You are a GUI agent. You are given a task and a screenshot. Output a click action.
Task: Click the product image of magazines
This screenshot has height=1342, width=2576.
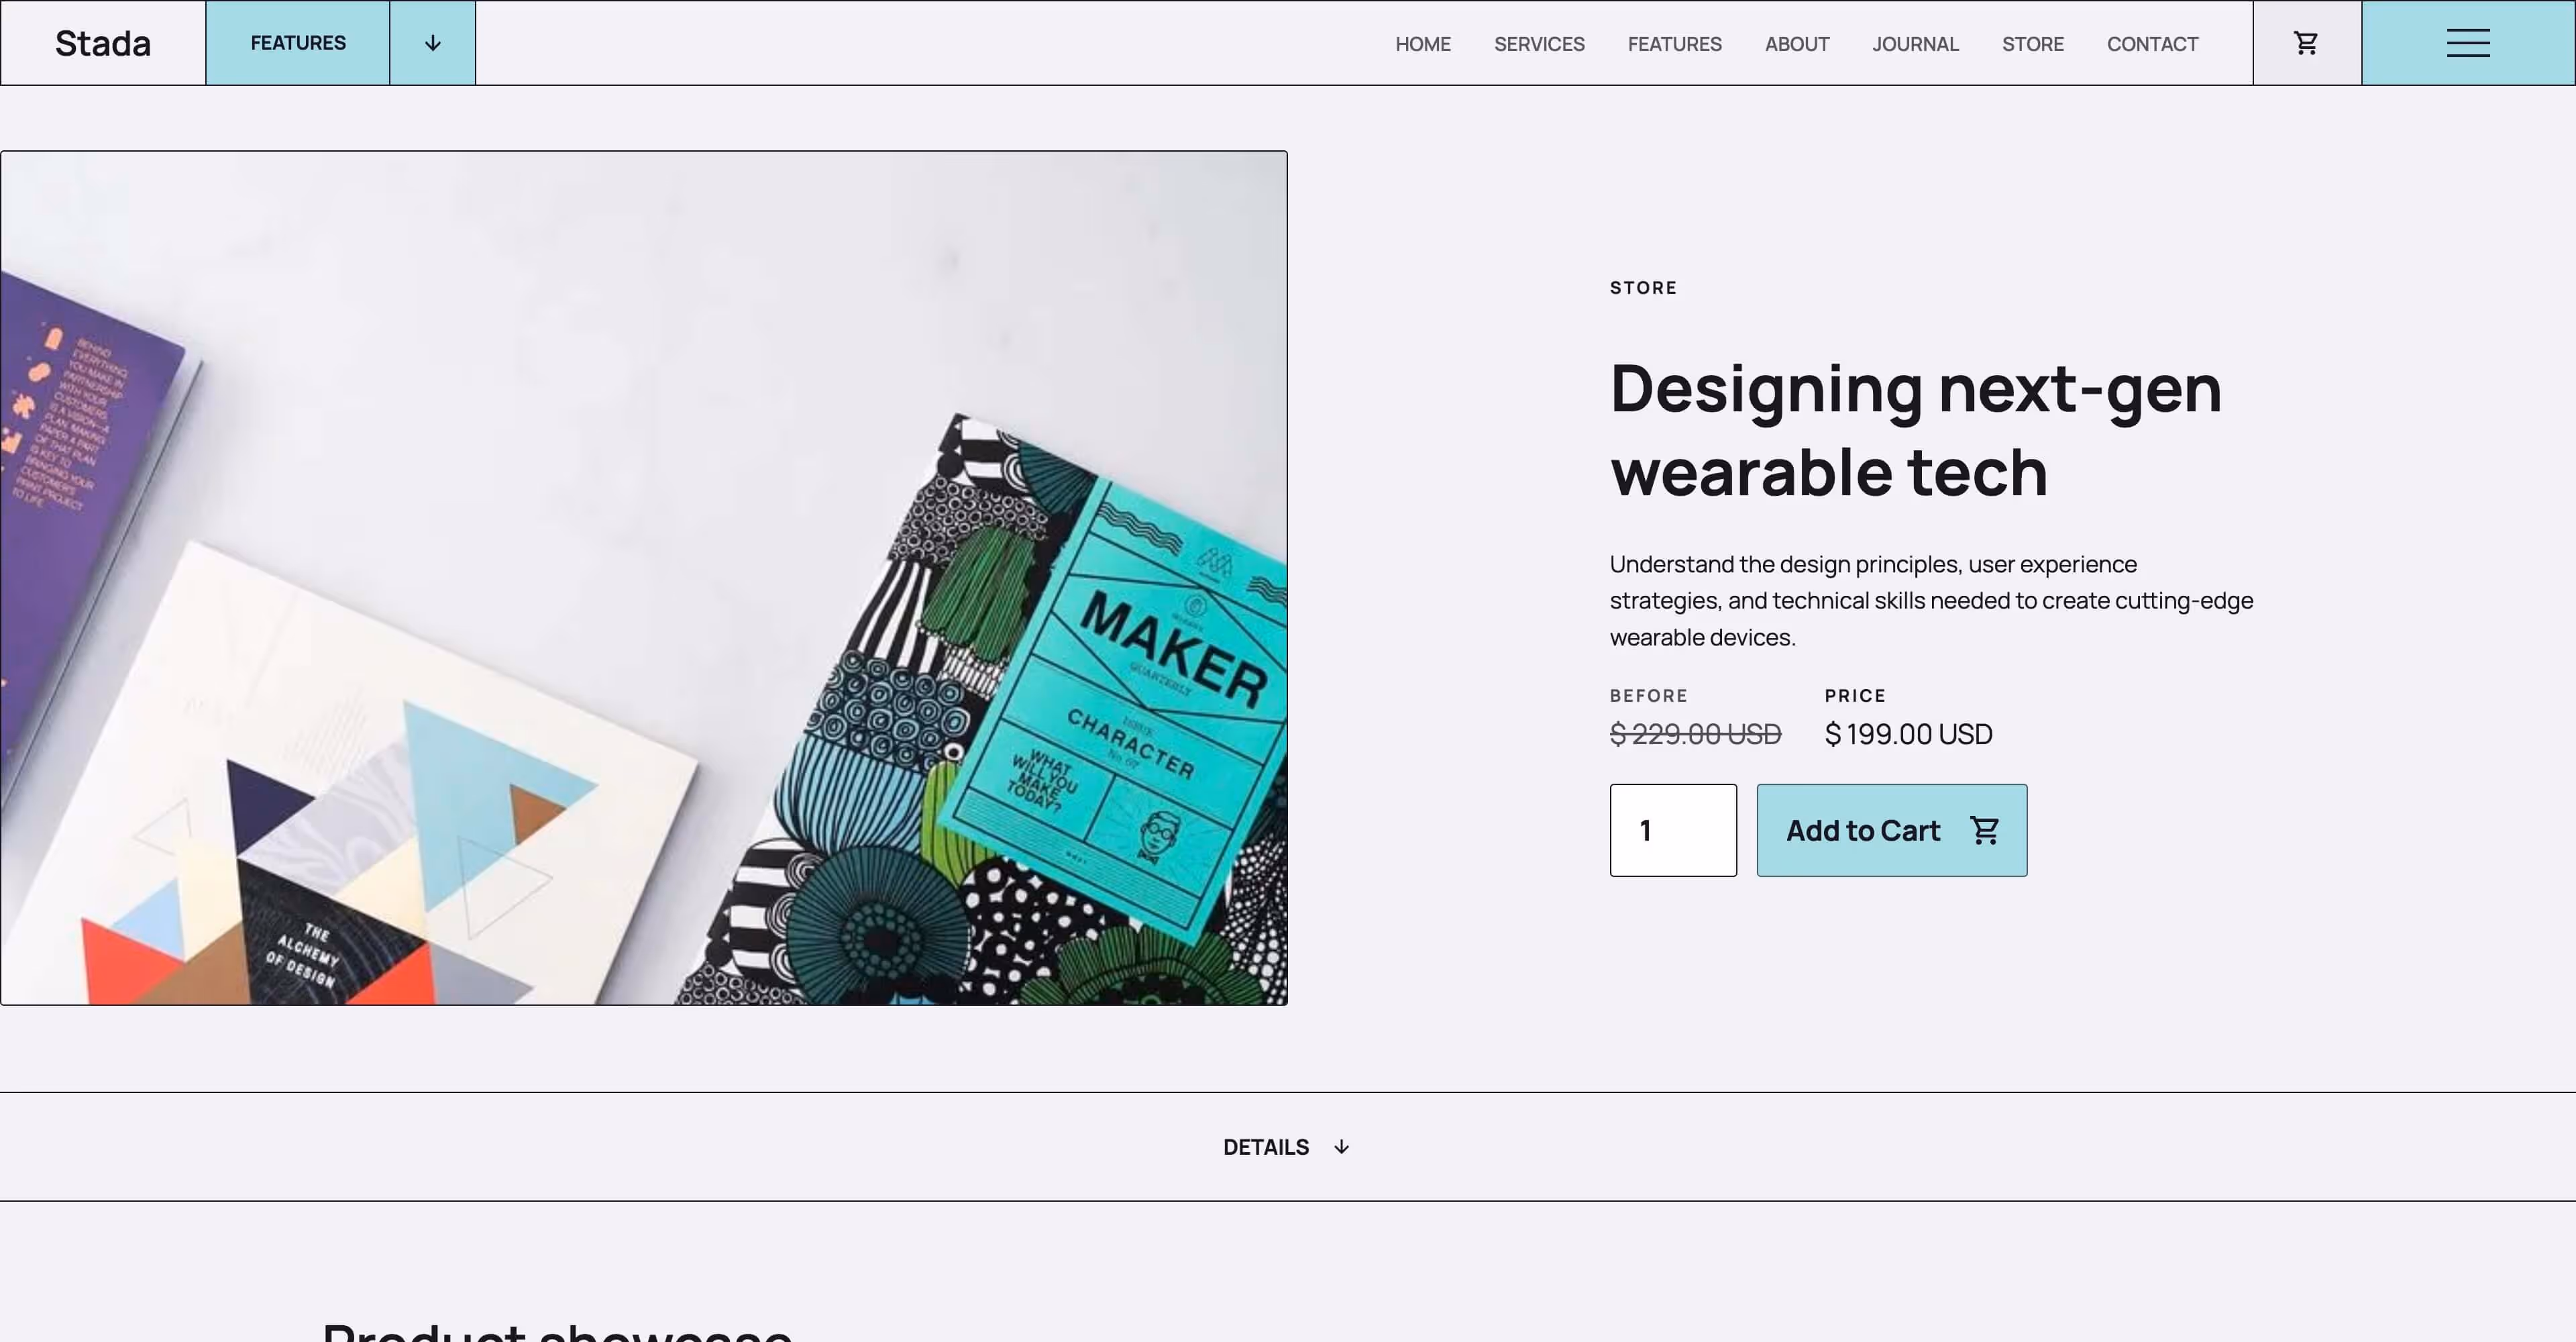644,578
